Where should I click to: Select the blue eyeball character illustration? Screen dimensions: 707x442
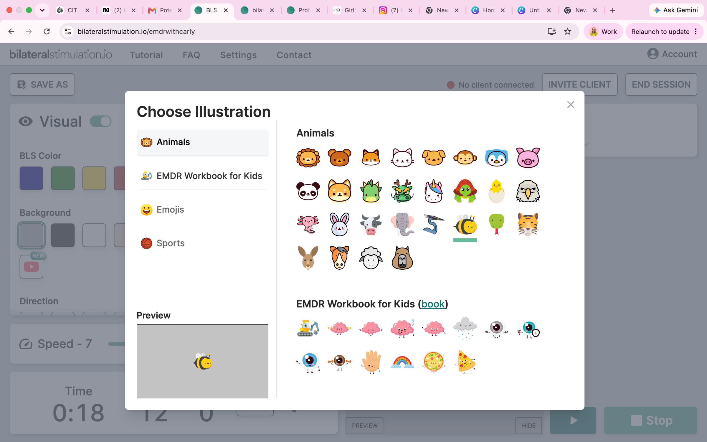pos(308,362)
